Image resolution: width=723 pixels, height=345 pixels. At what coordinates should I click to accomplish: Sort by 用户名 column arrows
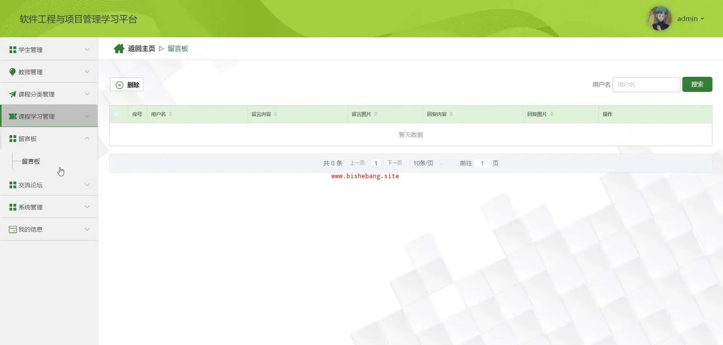pos(170,114)
